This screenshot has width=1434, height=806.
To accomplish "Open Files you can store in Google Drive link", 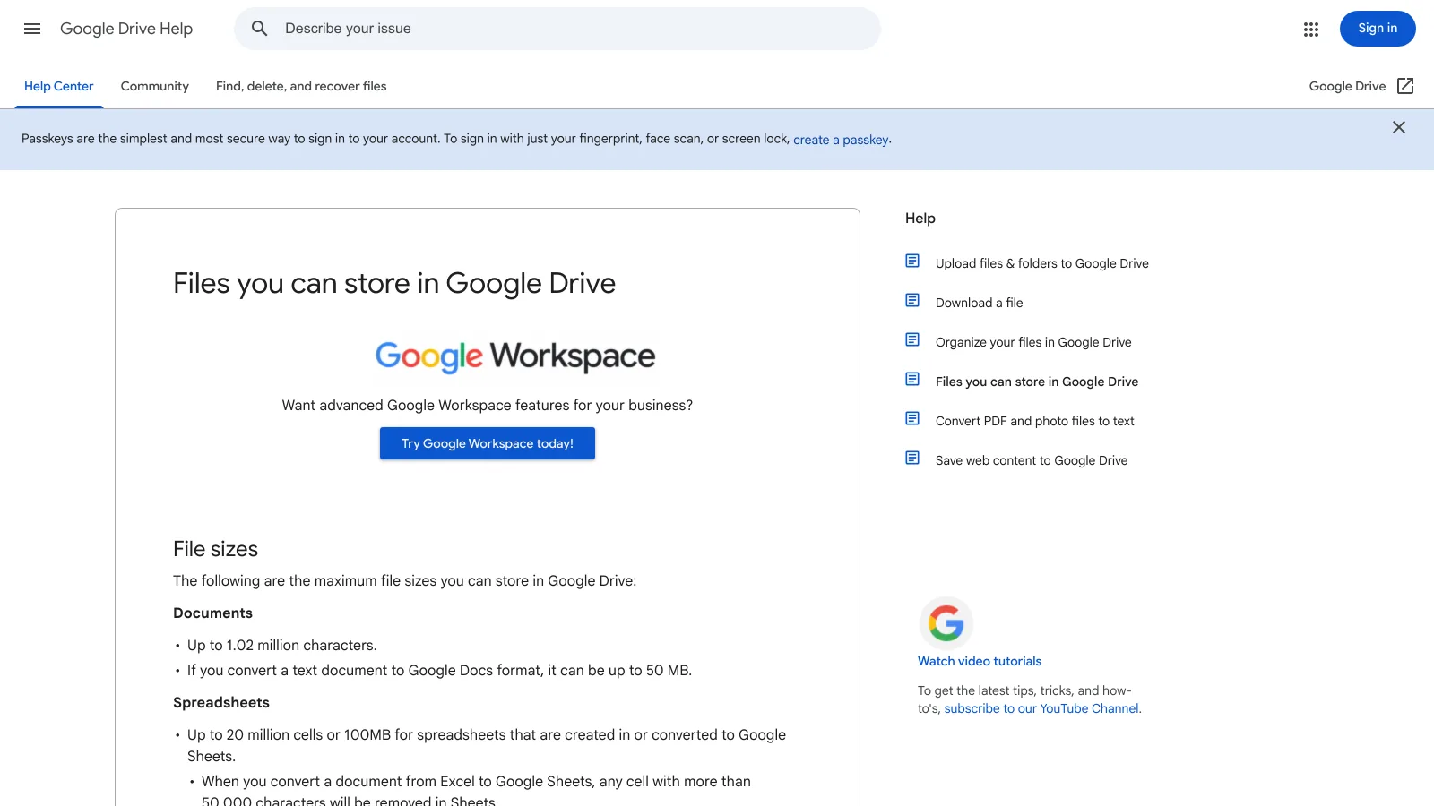I will (1037, 382).
